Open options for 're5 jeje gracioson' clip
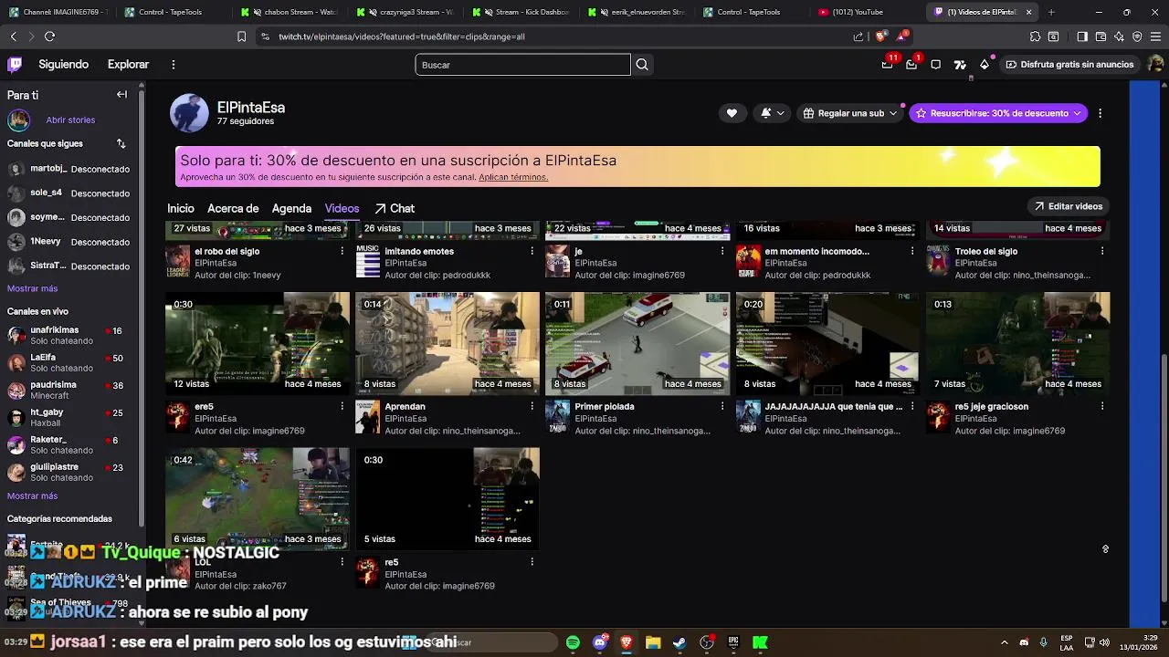This screenshot has height=657, width=1169. pos(1102,406)
